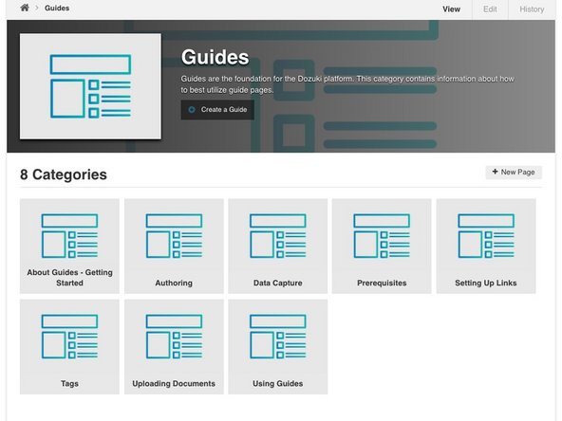The image size is (562, 421).
Task: Open the History tab
Action: (x=532, y=9)
